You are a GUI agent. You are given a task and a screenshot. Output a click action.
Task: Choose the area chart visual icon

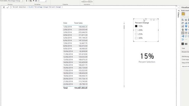186,23
